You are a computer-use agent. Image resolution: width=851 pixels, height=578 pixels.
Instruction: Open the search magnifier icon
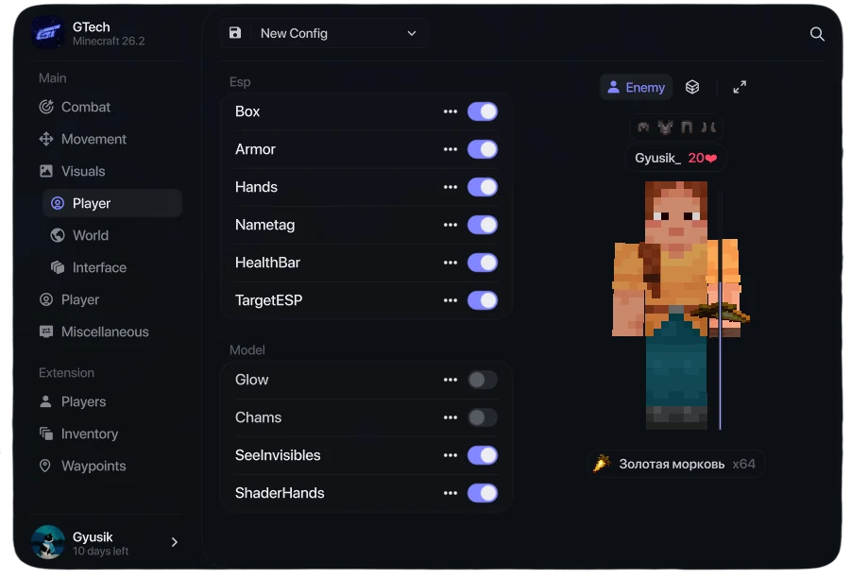coord(817,34)
